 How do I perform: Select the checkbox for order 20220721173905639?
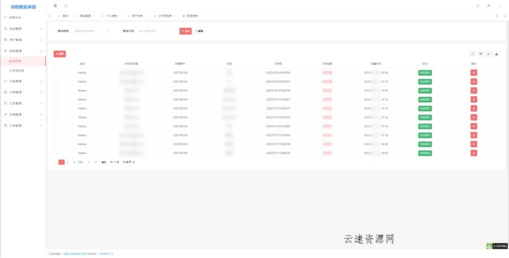coord(56,153)
